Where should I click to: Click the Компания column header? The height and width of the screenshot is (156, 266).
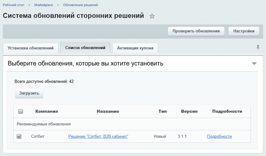coord(47,111)
